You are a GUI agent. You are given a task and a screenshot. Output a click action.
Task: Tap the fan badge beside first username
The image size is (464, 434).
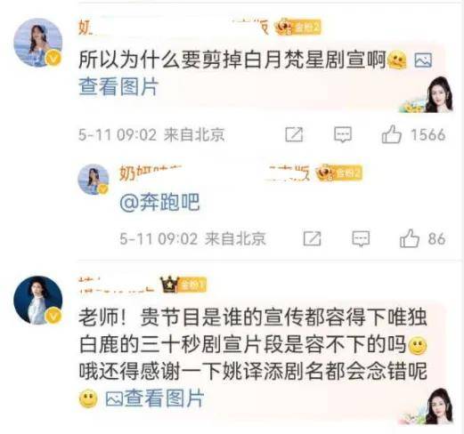(x=297, y=28)
